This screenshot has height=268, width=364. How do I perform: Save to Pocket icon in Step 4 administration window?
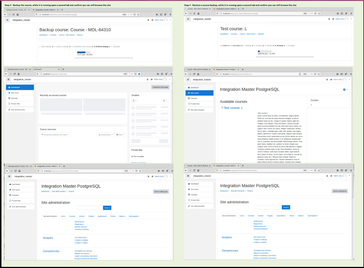[315, 170]
